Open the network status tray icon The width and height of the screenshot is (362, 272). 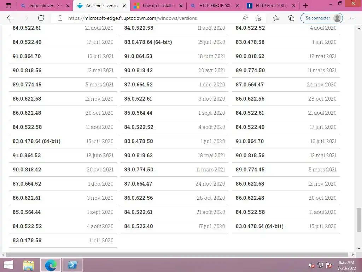pos(320,265)
